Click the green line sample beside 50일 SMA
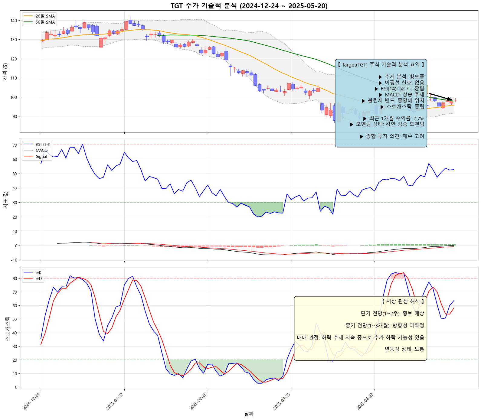Screen dimensions: 481x420 tap(28, 22)
